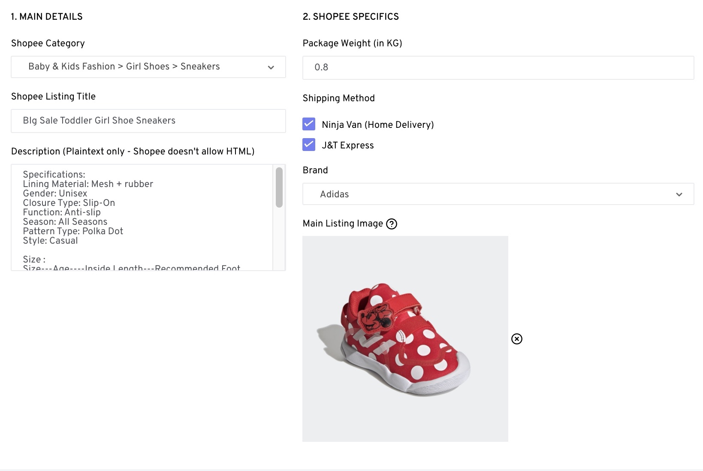Screen dimensions: 703x471
Task: Click the Description box scrollbar thumb
Action: pyautogui.click(x=279, y=187)
